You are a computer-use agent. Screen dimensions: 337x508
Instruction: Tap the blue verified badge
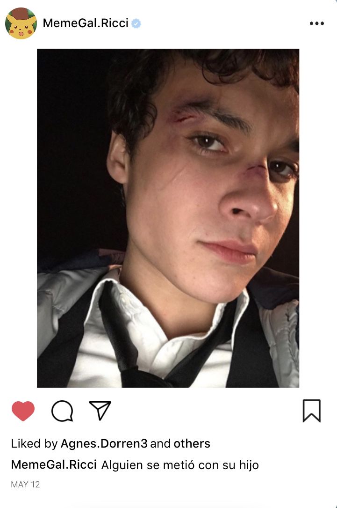point(136,23)
